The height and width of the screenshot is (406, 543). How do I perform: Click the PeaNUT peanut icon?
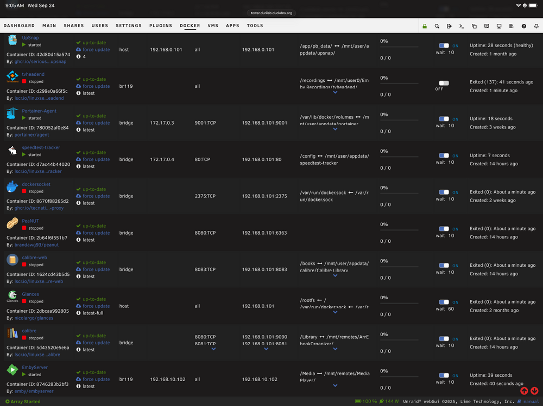click(12, 223)
